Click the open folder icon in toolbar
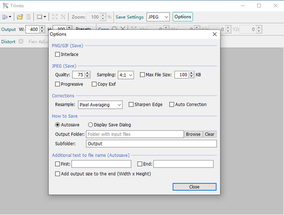The height and width of the screenshot is (215, 284). pos(20,17)
